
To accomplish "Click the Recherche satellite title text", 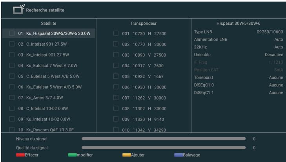I will tap(45, 10).
